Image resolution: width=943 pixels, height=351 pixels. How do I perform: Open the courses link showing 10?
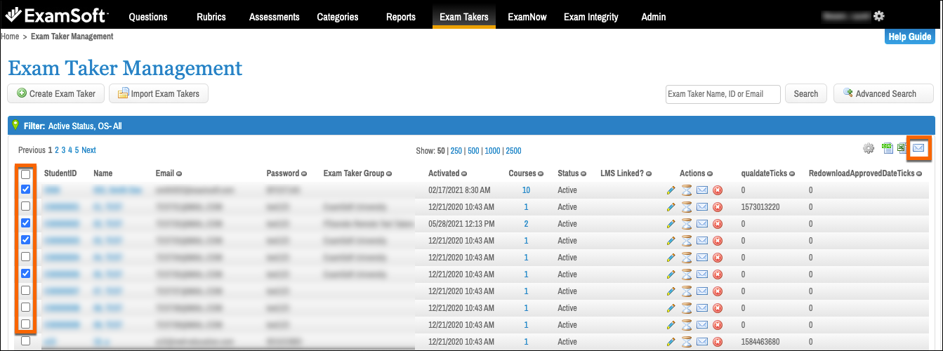click(526, 190)
